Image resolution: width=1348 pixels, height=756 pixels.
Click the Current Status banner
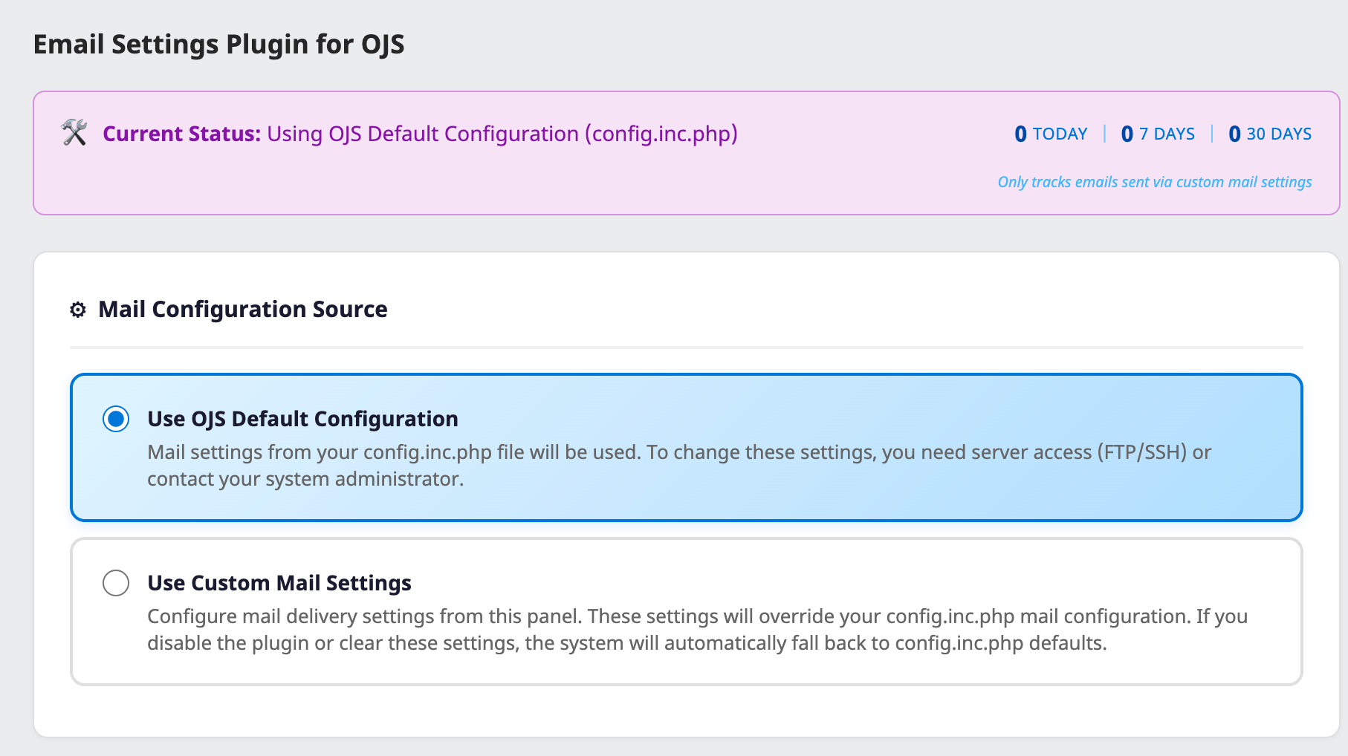[x=669, y=152]
